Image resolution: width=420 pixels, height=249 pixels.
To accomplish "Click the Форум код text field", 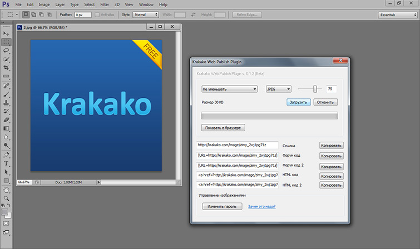I will click(x=238, y=156).
